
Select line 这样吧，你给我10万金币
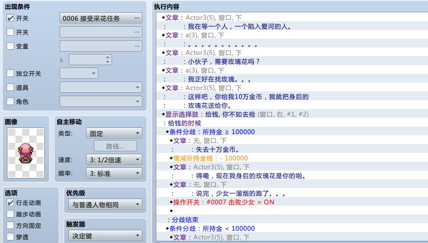click(292, 97)
